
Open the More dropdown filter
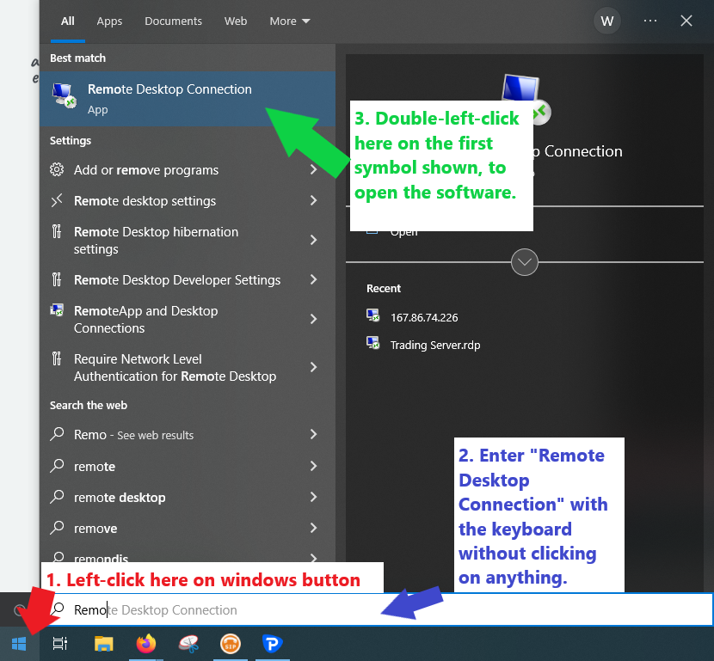pyautogui.click(x=290, y=21)
